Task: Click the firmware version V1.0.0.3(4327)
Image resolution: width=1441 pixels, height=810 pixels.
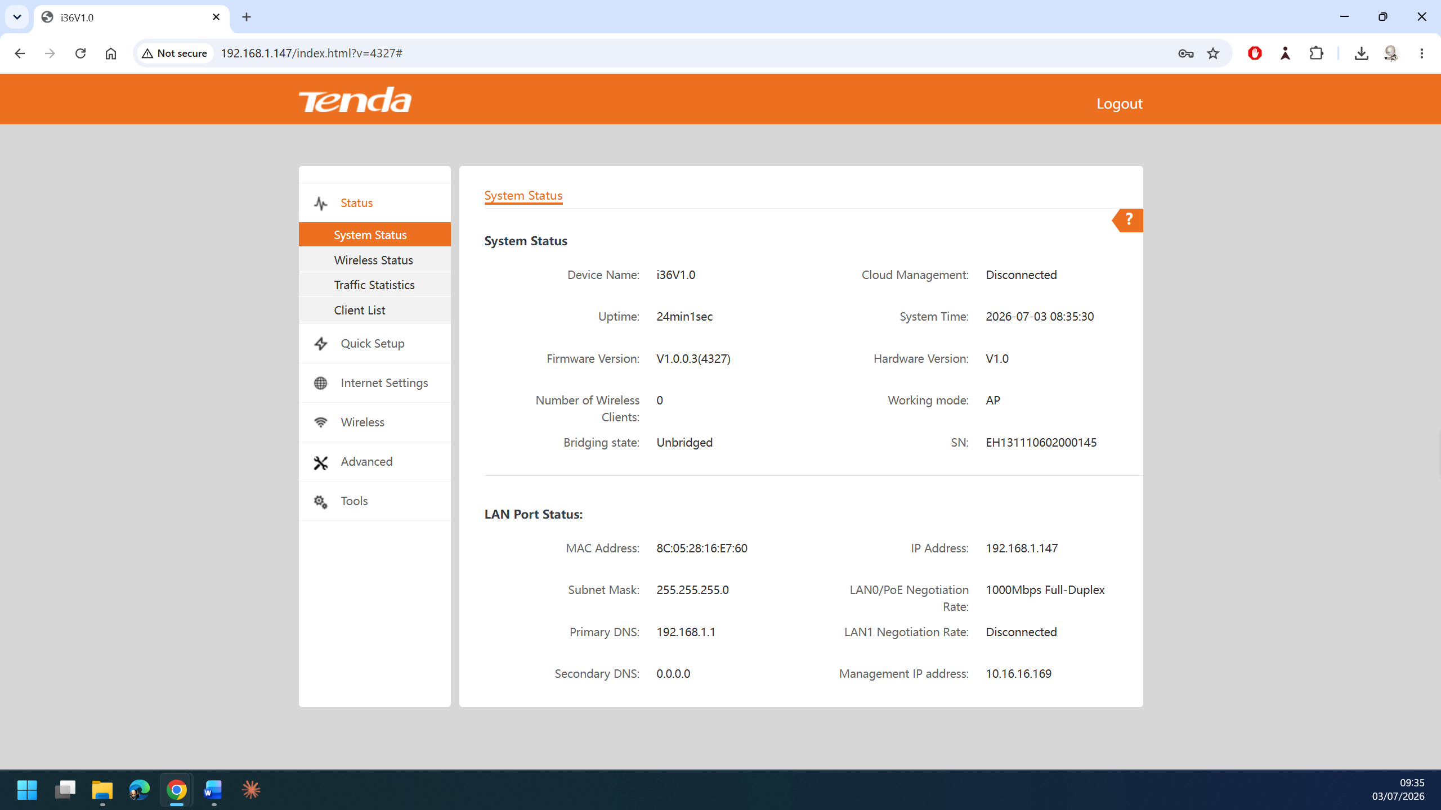Action: click(693, 359)
